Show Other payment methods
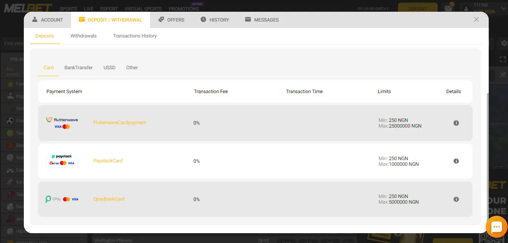 tap(132, 68)
